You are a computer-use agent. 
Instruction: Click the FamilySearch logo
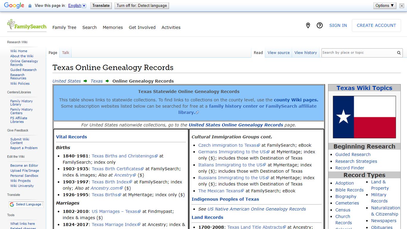coord(27,25)
